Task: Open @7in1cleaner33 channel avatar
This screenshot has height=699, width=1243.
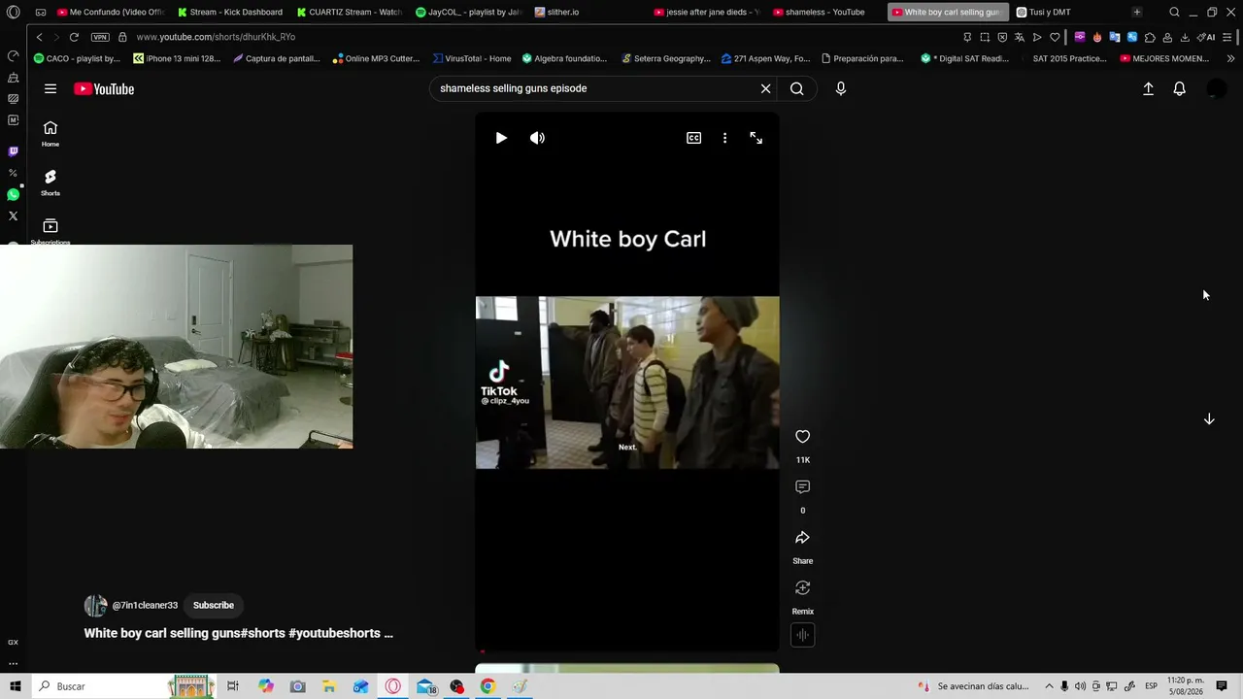Action: [x=95, y=606]
